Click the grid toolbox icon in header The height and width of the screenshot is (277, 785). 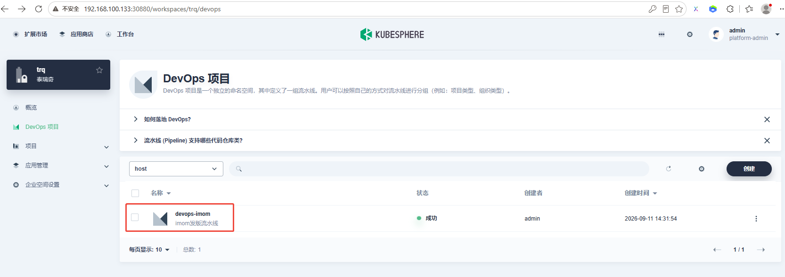[x=662, y=34]
